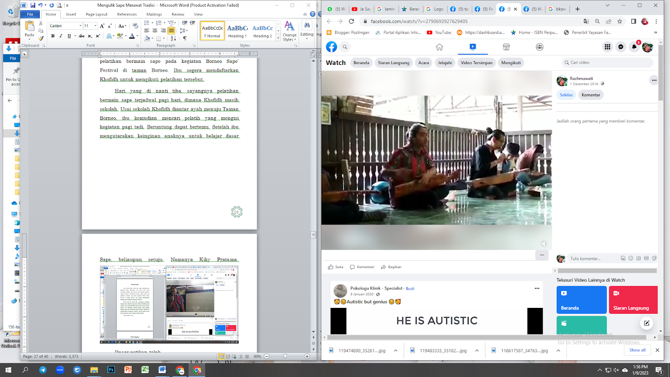The width and height of the screenshot is (670, 377).
Task: Open the Mailings ribbon tab
Action: [154, 14]
